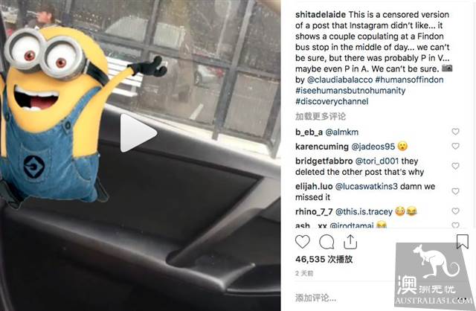Like elijah.luo's comment heart

455,191
